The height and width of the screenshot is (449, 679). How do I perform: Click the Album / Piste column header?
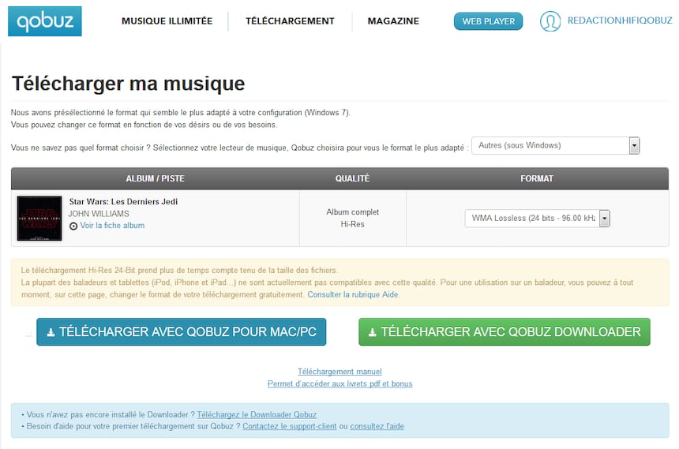click(x=155, y=178)
